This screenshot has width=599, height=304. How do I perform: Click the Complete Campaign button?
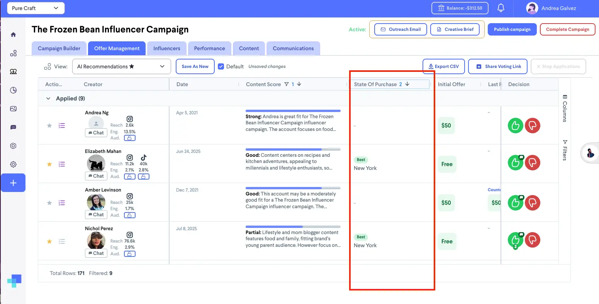[x=567, y=29]
